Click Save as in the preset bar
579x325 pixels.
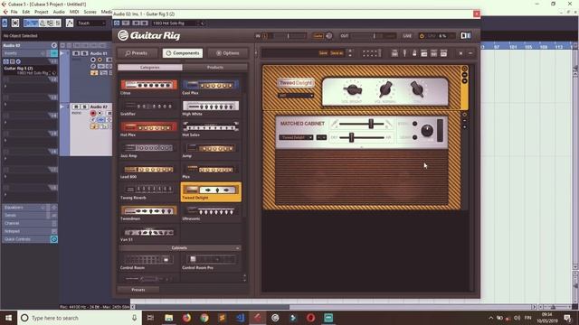(337, 53)
